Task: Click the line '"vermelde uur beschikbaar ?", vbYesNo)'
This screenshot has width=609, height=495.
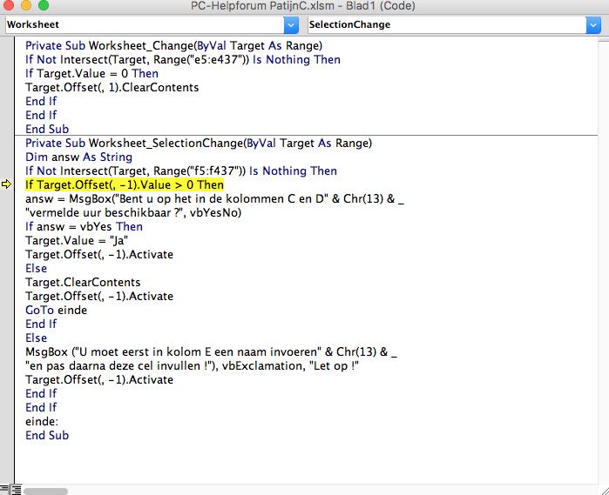Action: point(133,213)
